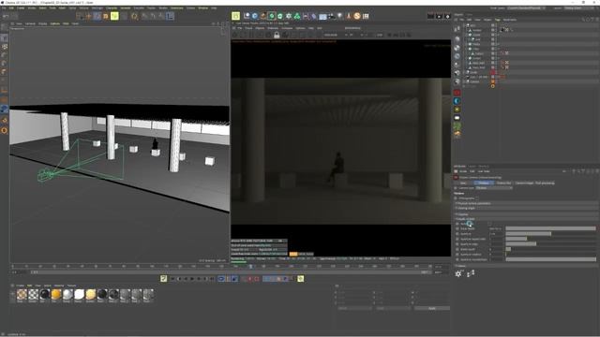The width and height of the screenshot is (600, 337).
Task: Switch to the Thin lens tab
Action: (484, 183)
